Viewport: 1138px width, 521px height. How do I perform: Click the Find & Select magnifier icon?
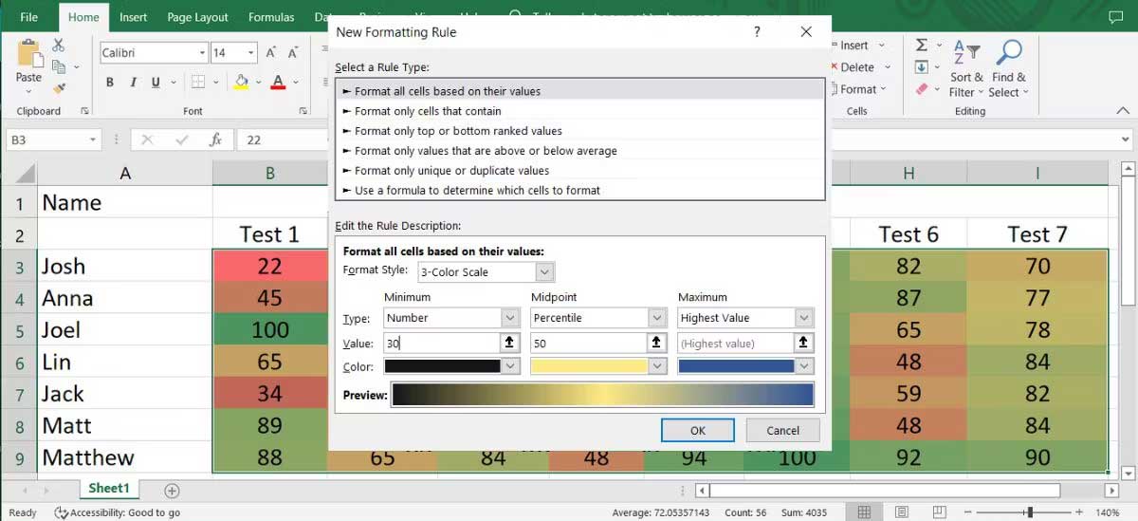coord(1009,53)
